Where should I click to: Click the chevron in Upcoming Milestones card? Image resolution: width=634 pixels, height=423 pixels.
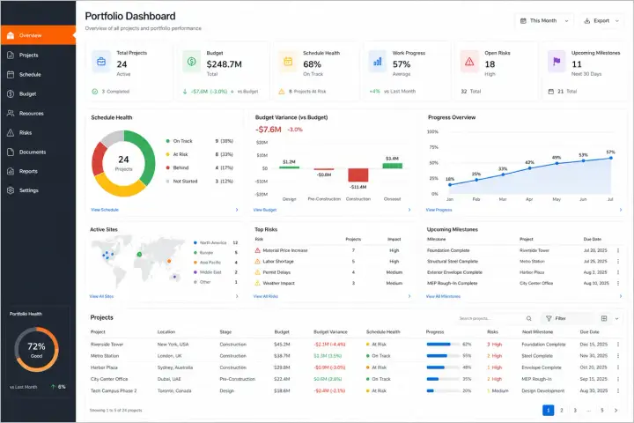click(621, 296)
